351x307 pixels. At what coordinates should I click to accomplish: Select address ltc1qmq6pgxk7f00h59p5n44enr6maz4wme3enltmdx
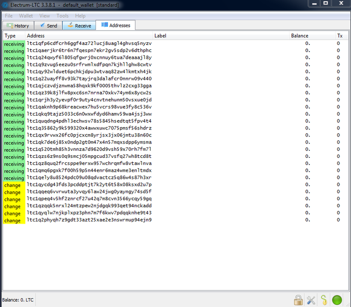point(89,170)
